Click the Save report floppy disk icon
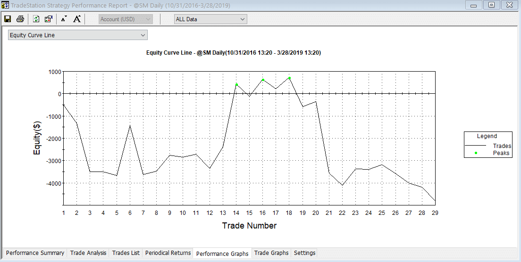The width and height of the screenshot is (521, 262). tap(8, 19)
